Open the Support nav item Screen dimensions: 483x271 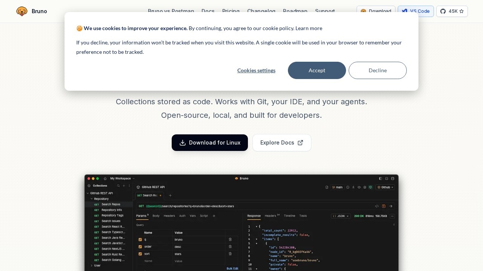(x=325, y=11)
